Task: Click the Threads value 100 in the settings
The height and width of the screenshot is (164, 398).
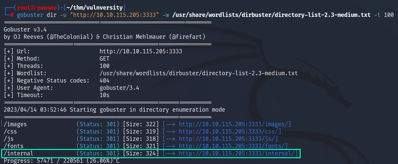Action: [x=104, y=66]
